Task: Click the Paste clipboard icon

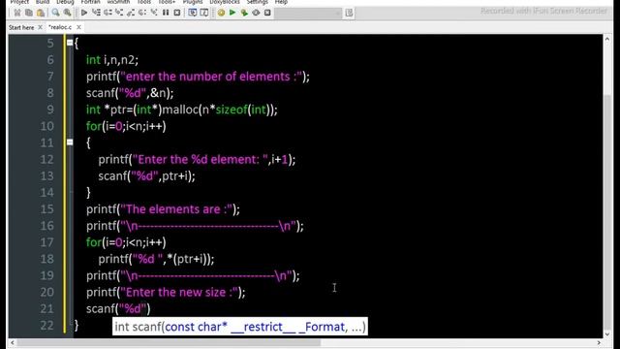Action: (x=41, y=13)
